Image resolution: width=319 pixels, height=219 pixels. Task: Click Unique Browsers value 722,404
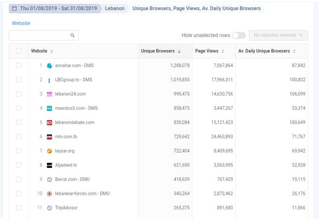click(182, 151)
